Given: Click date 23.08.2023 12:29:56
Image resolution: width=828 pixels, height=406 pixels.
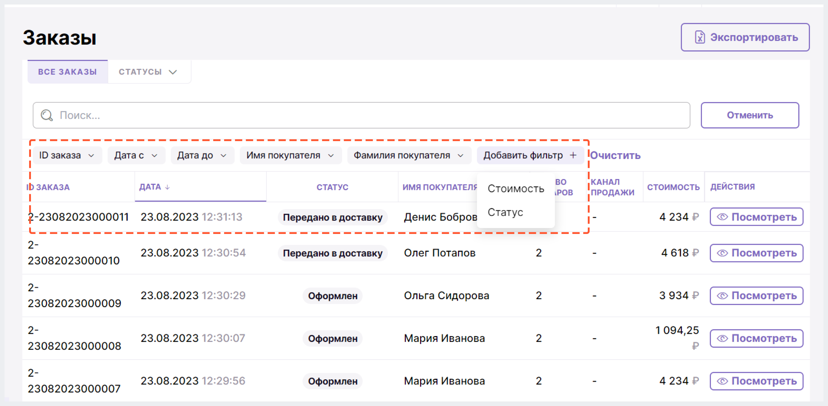Looking at the screenshot, I should [x=193, y=381].
